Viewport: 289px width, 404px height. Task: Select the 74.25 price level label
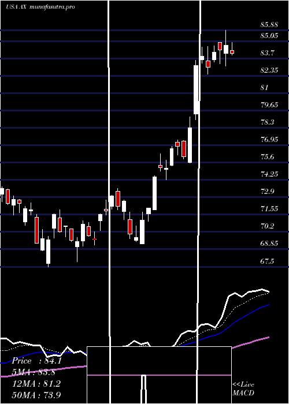pyautogui.click(x=269, y=174)
